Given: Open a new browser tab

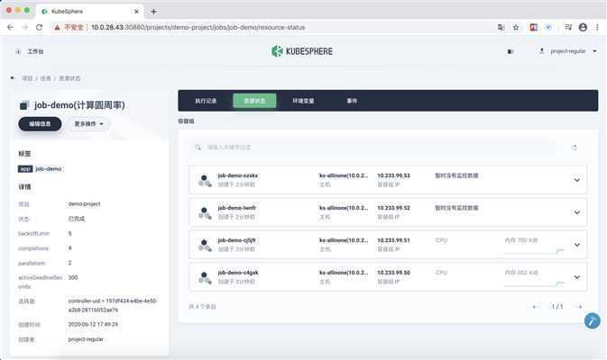Looking at the screenshot, I should tap(153, 12).
